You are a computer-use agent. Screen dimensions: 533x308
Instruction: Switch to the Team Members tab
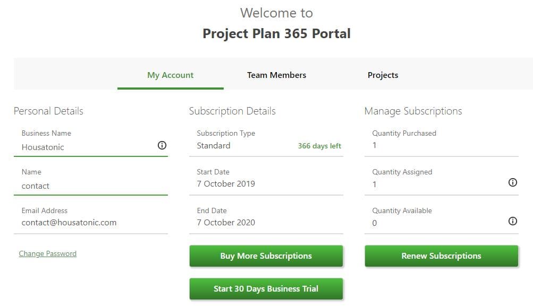[x=276, y=75]
